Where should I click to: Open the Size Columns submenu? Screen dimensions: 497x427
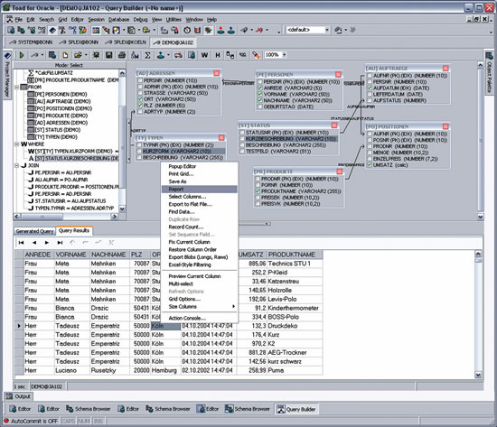click(200, 307)
